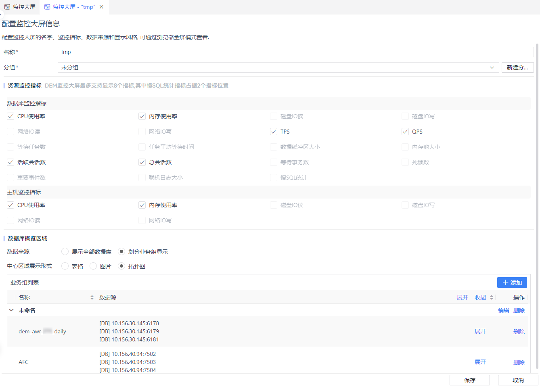
Task: Uncheck host CPU使用率 checkbox
Action: point(10,205)
